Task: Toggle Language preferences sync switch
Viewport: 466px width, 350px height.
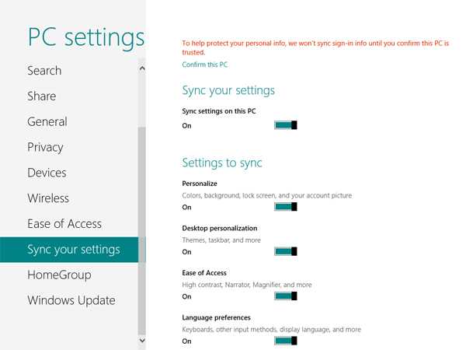Action: [285, 341]
